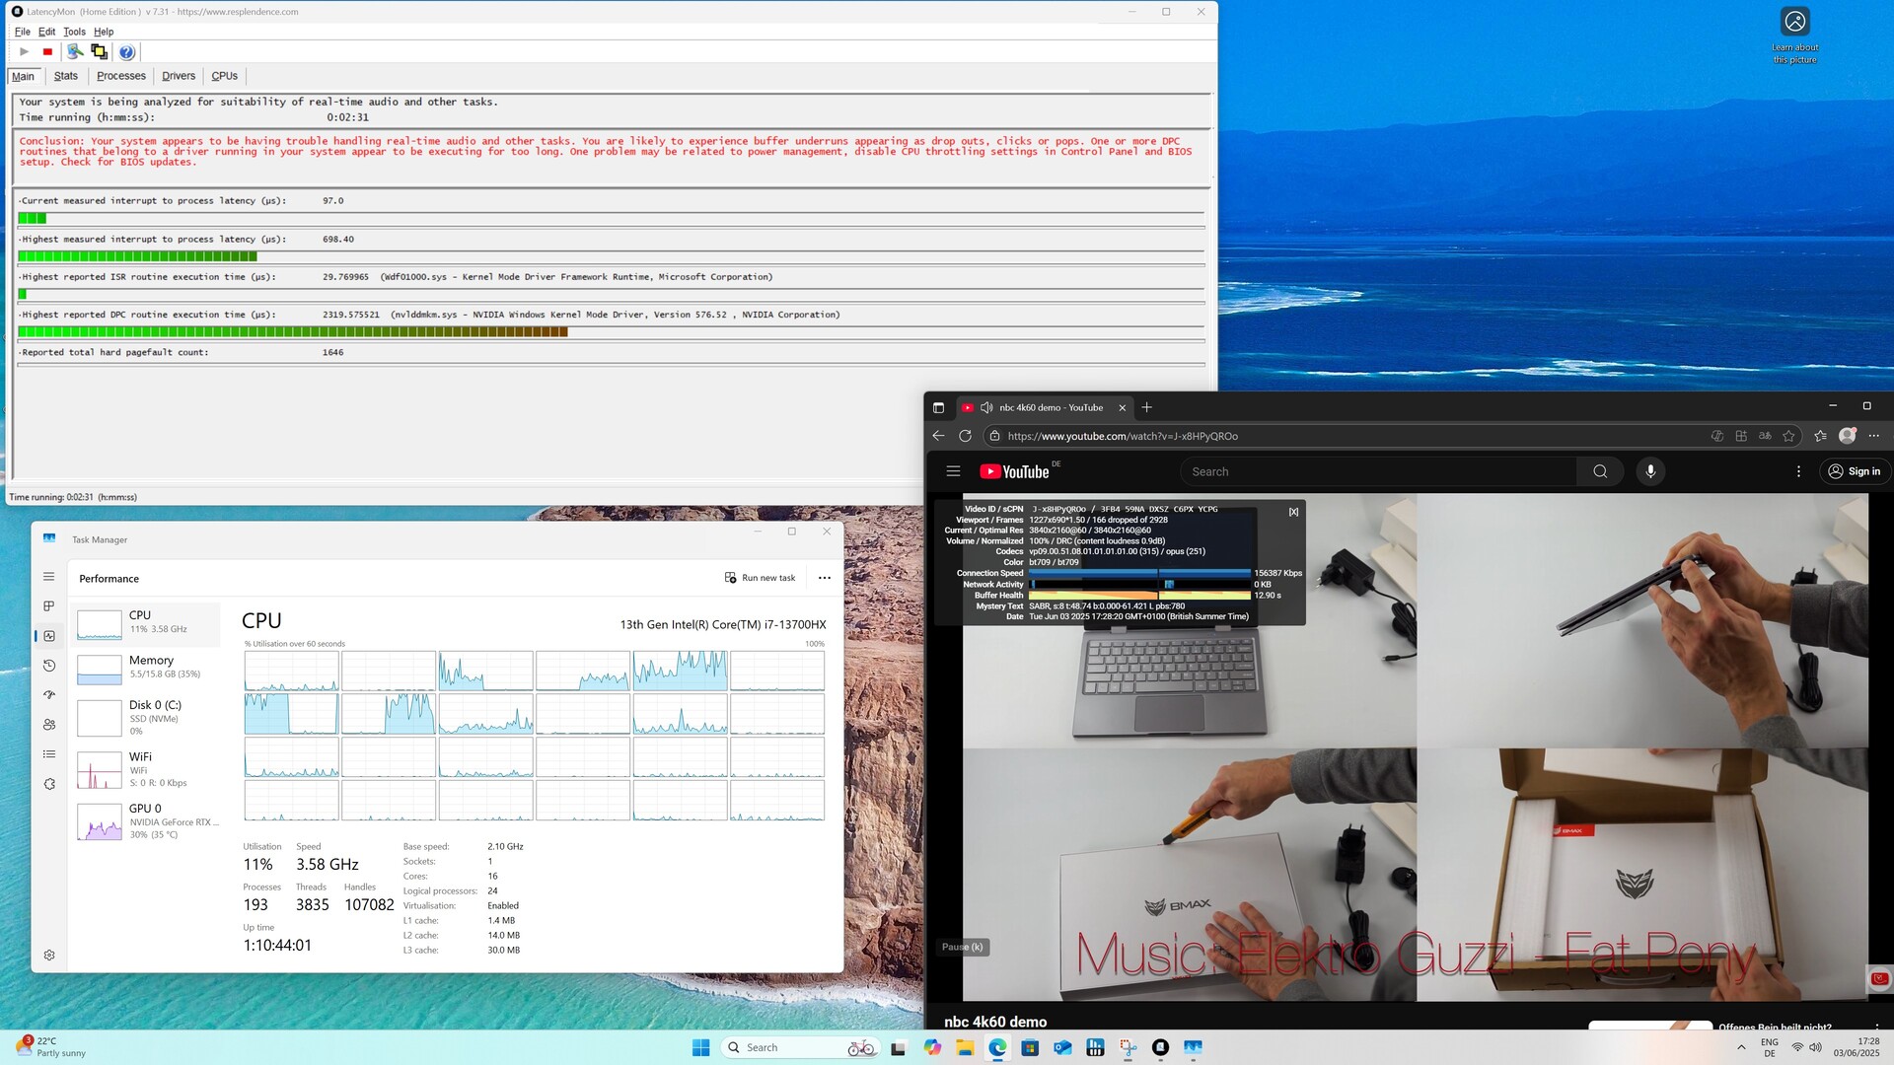Open Snipping Tool from taskbar
Screen dimensions: 1894x1065
(x=1128, y=1047)
